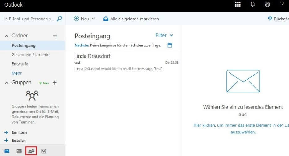Click the 'test' subject line
Screen dimensions: 289x156
pos(77,63)
